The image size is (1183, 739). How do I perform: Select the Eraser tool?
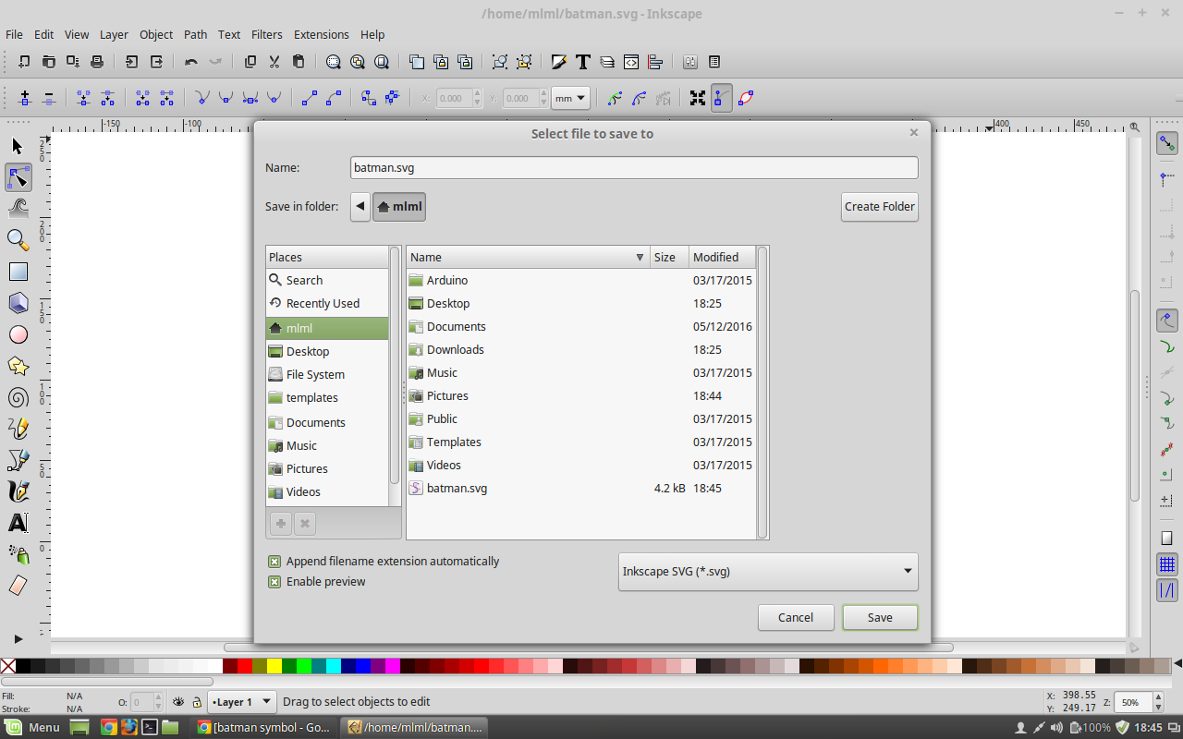click(x=18, y=586)
